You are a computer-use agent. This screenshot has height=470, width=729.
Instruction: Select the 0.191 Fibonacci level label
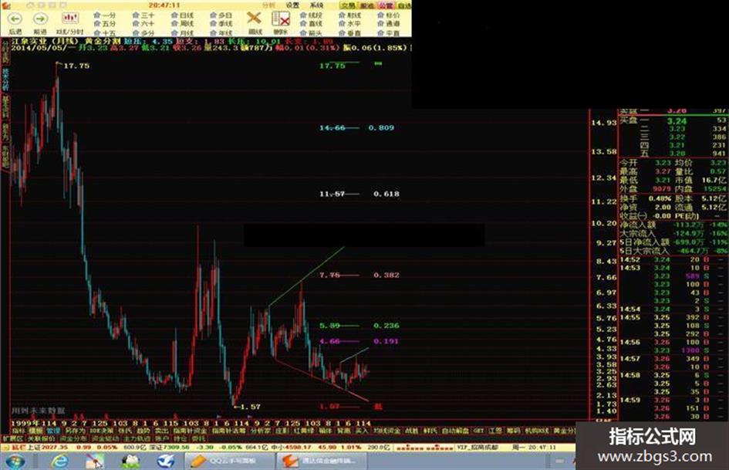[x=386, y=341]
